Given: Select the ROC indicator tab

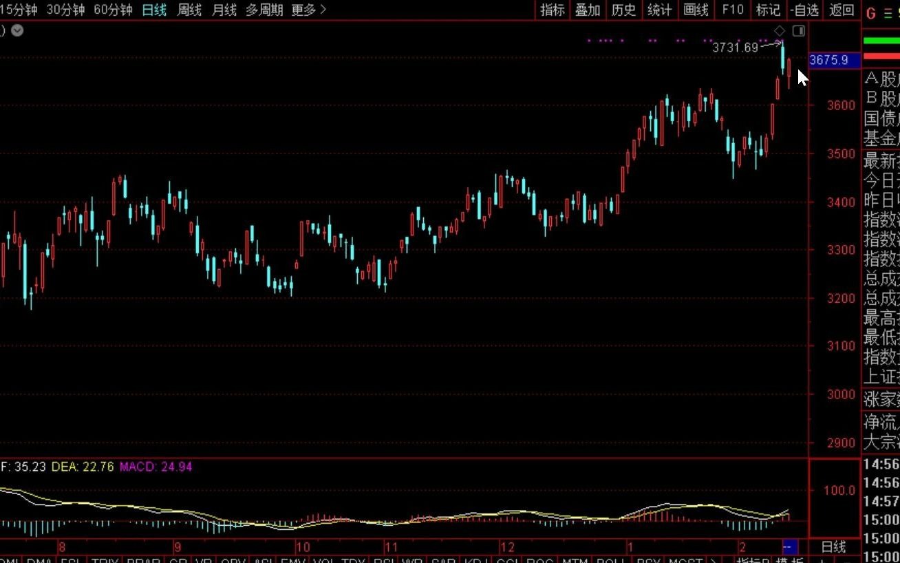Looking at the screenshot, I should coord(541,560).
